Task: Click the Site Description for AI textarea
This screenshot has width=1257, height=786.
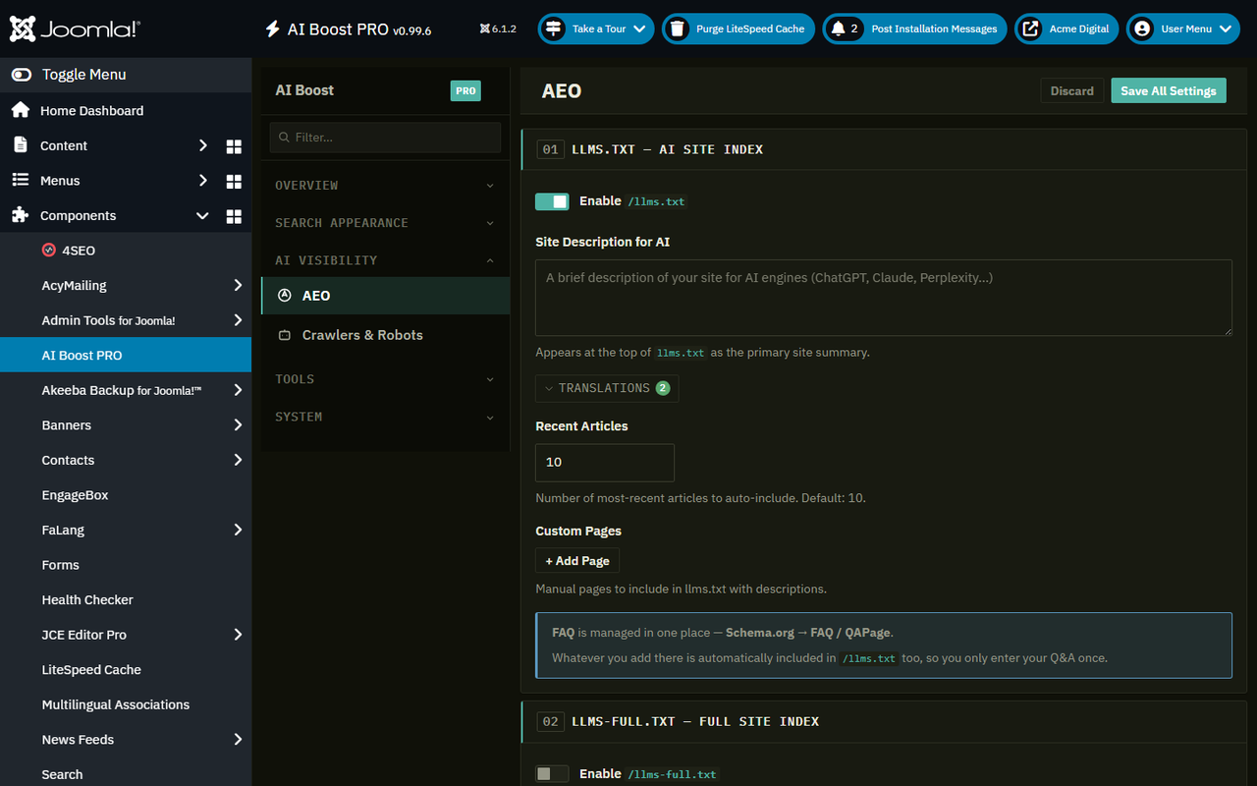Action: pyautogui.click(x=883, y=298)
